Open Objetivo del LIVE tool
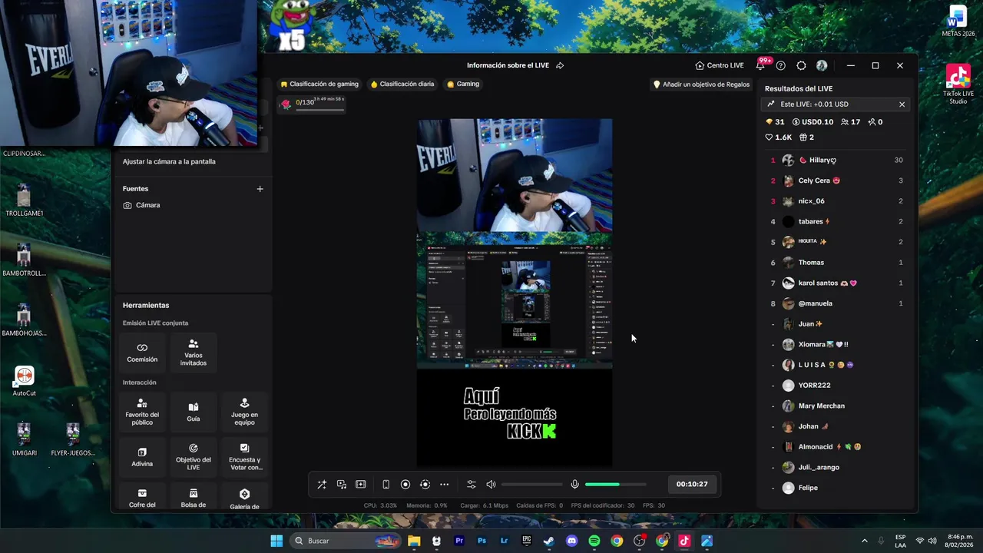 [x=194, y=456]
